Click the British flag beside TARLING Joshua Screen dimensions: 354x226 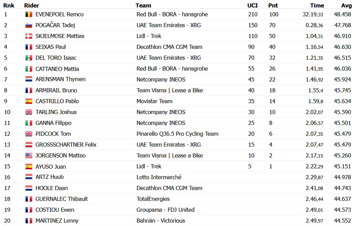[29, 112]
